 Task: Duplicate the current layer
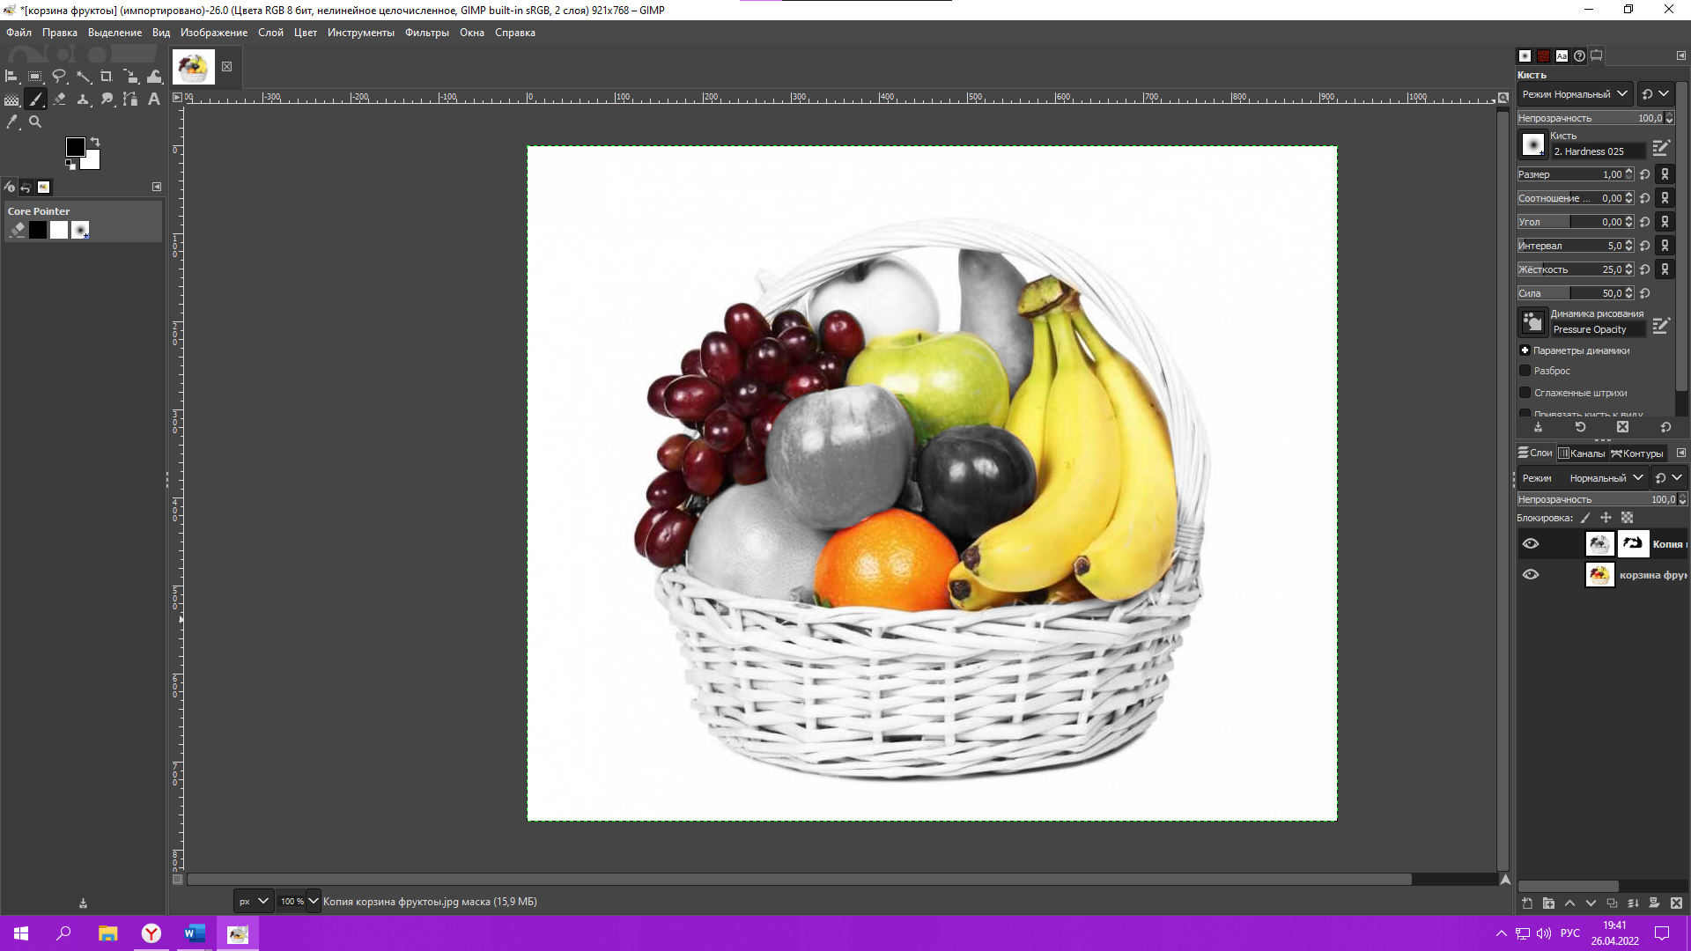point(1612,903)
